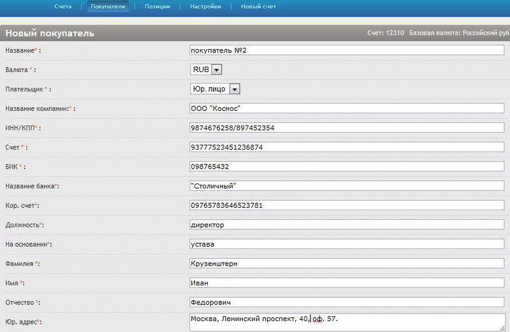
Task: Click the Должность field containing директор
Action: point(347,225)
